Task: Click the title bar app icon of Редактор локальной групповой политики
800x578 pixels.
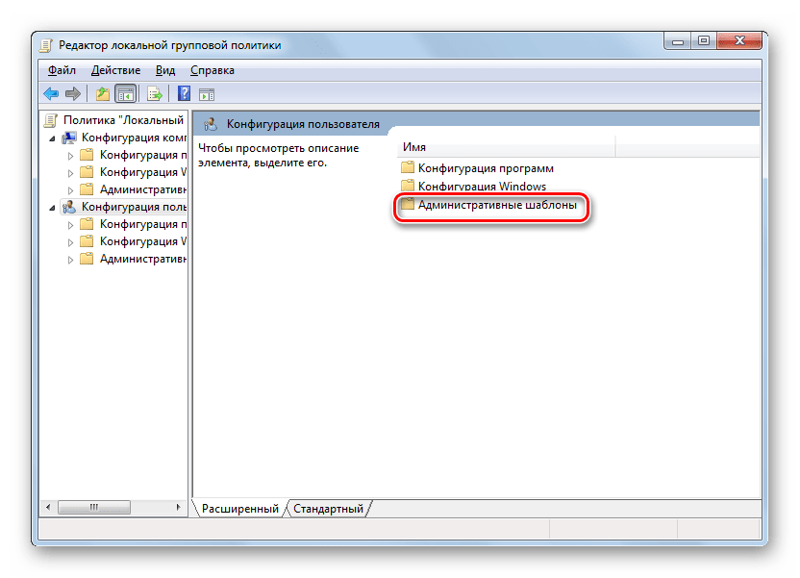Action: click(46, 45)
